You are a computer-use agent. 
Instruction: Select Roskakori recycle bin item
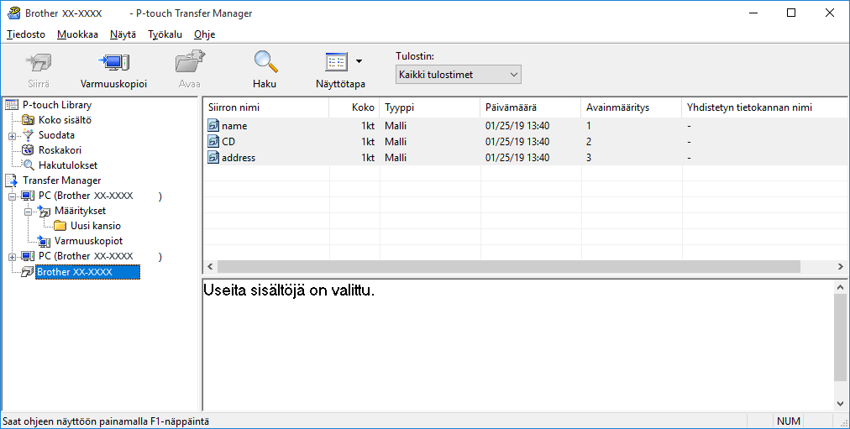(x=60, y=150)
